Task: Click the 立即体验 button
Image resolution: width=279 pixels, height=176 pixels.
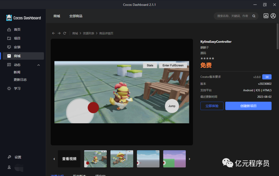Action: point(212,106)
